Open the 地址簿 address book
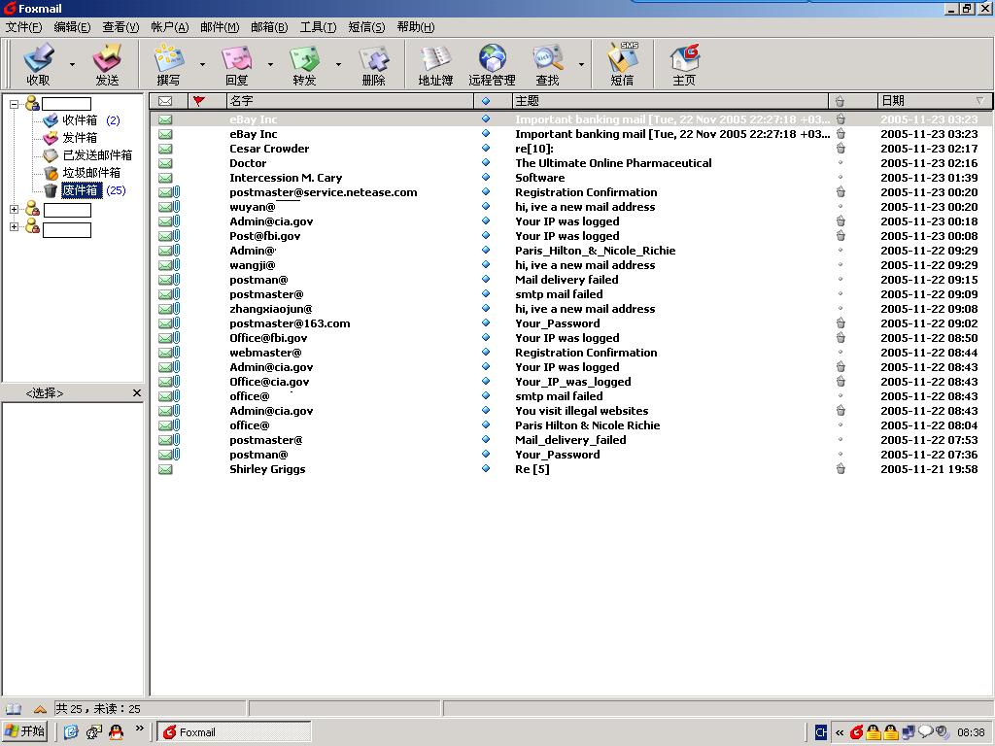This screenshot has width=995, height=746. point(435,64)
